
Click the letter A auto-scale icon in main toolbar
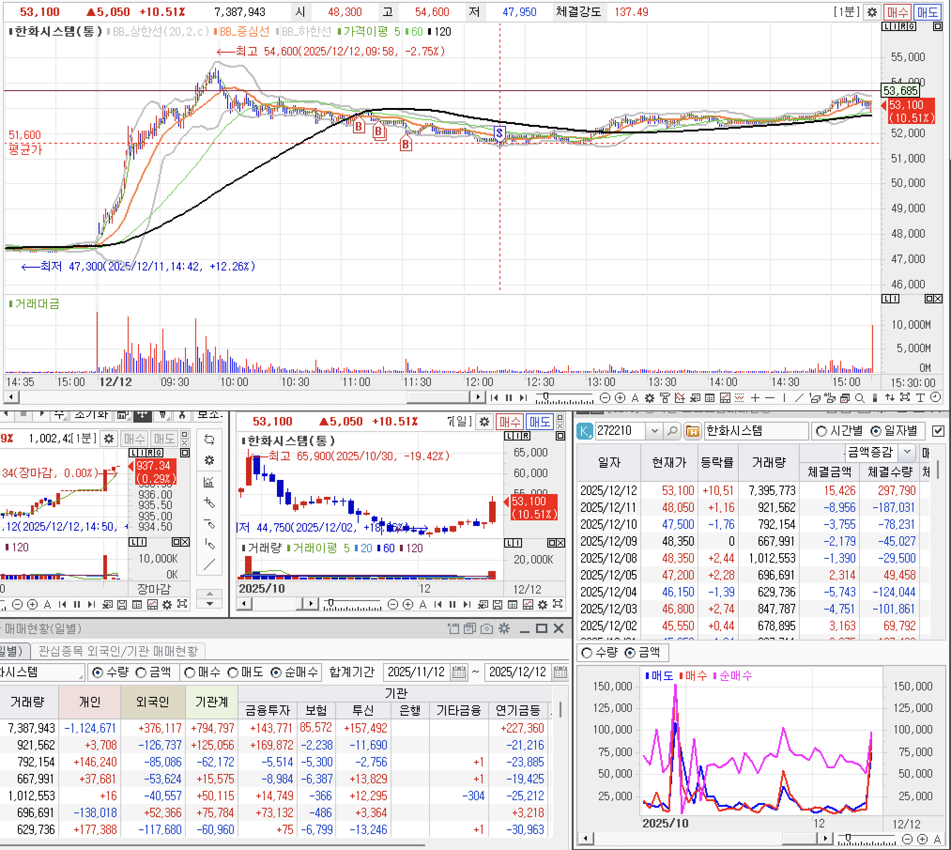[x=635, y=398]
